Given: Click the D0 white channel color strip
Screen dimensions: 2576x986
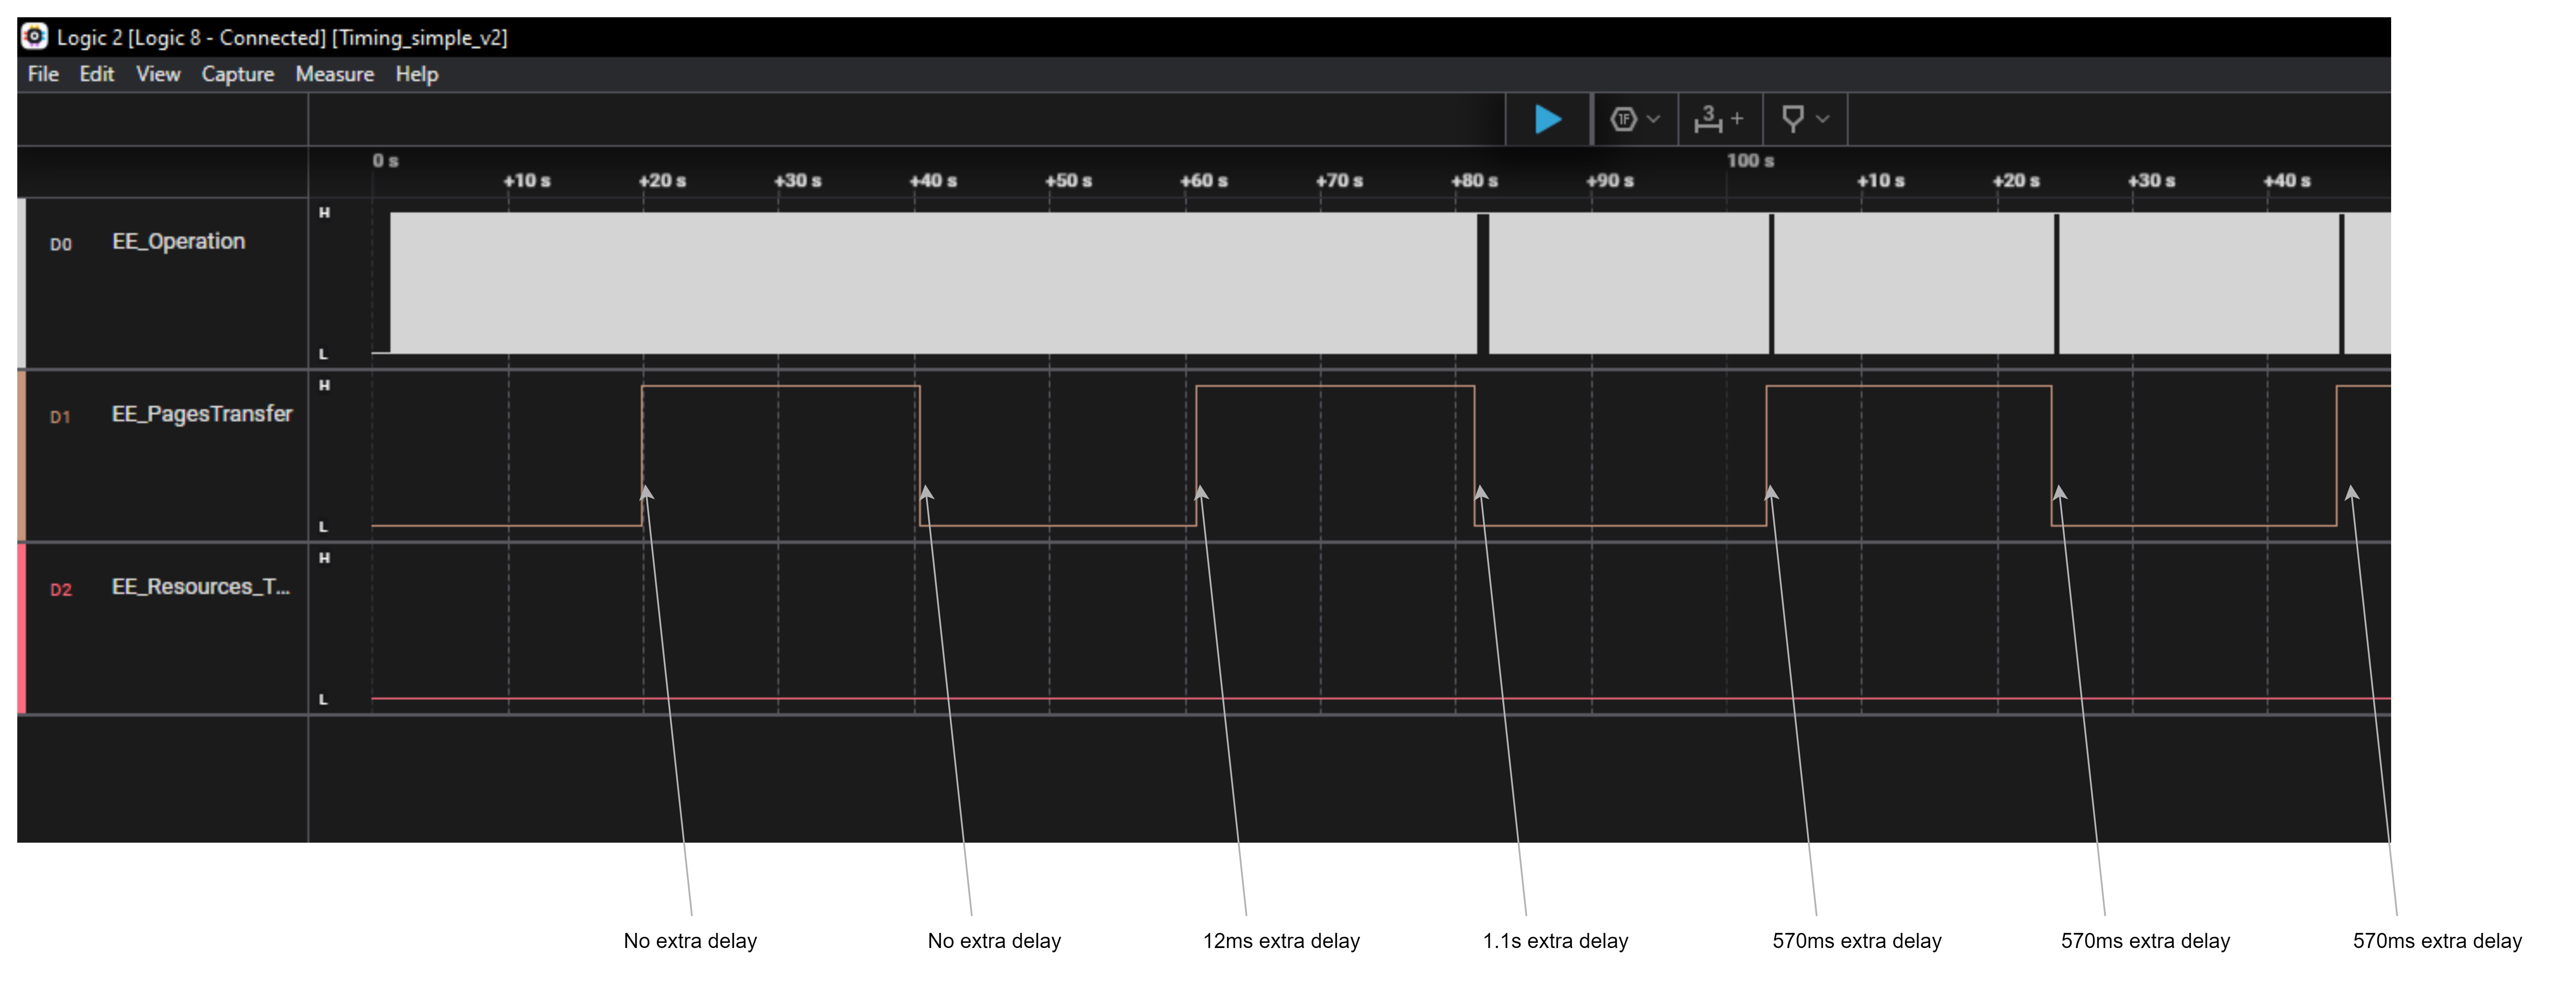Looking at the screenshot, I should click(x=21, y=284).
